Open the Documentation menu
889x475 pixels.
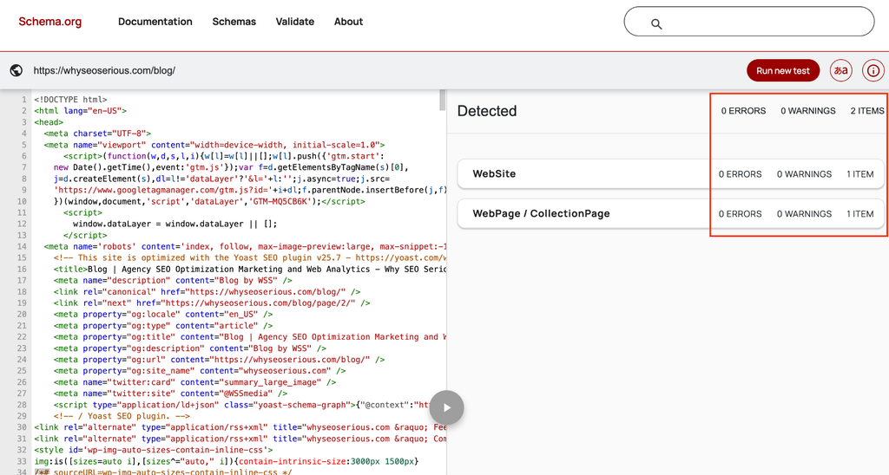click(155, 22)
